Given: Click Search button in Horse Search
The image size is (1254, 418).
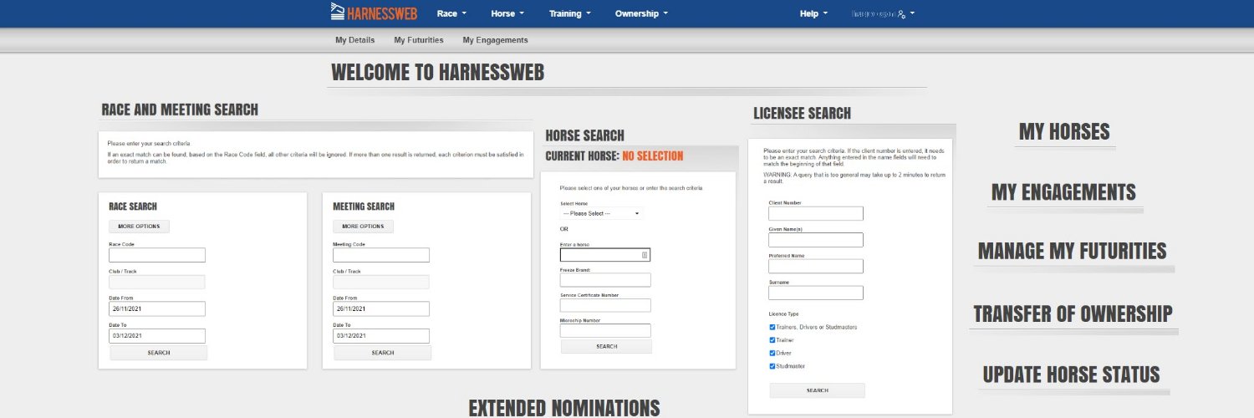Looking at the screenshot, I should tap(607, 346).
